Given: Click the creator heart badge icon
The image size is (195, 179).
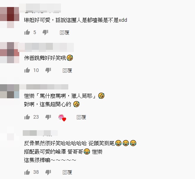Looking at the screenshot, I should (62, 118).
